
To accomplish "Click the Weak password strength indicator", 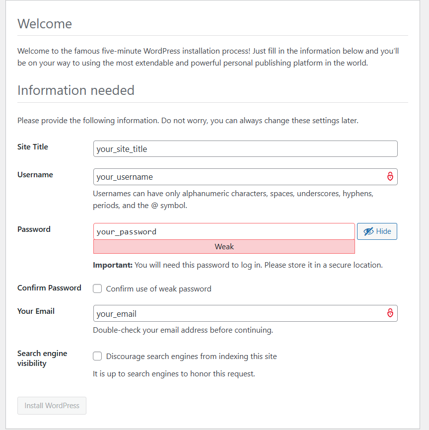I will point(224,247).
